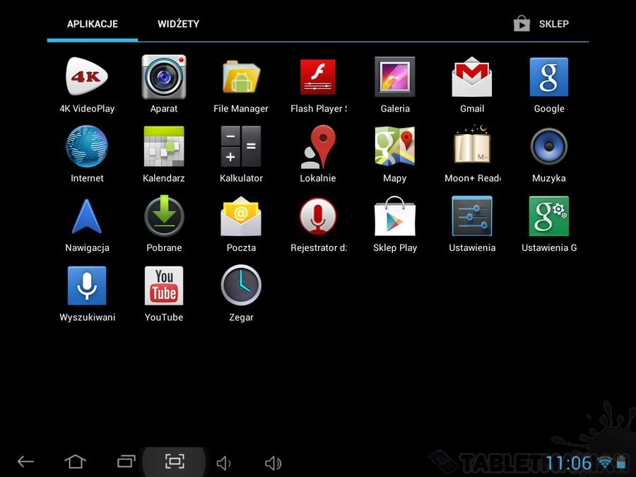636x477 pixels.
Task: Raise the volume
Action: (273, 463)
